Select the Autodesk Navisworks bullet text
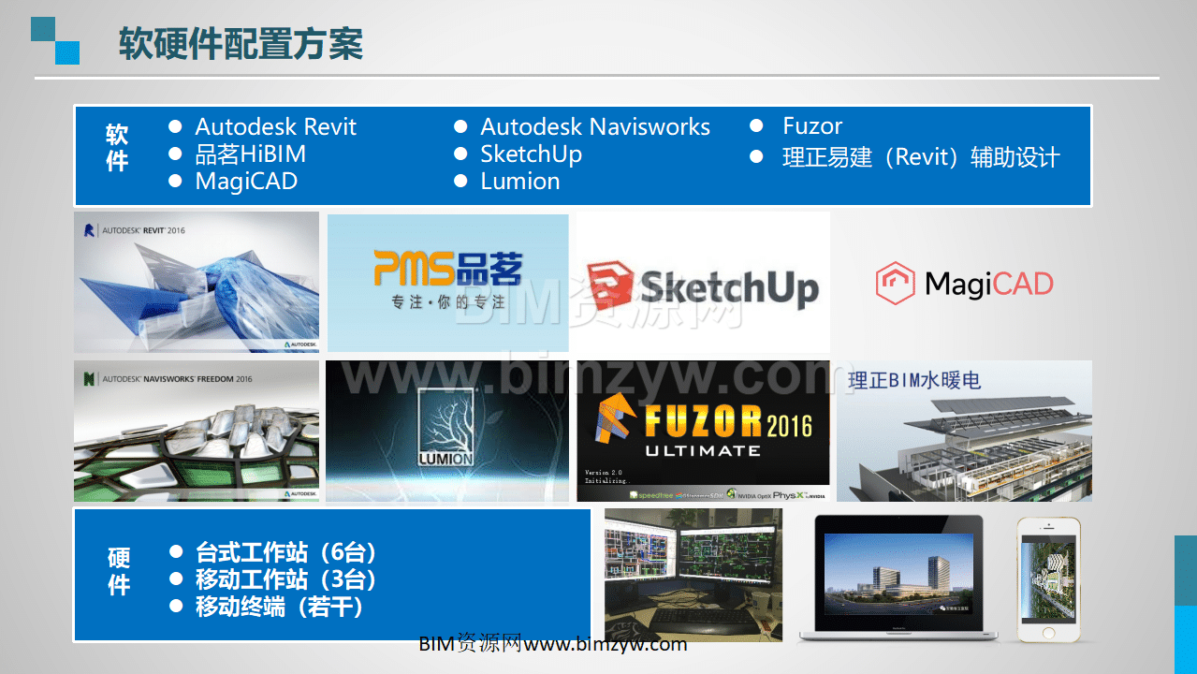 [595, 126]
